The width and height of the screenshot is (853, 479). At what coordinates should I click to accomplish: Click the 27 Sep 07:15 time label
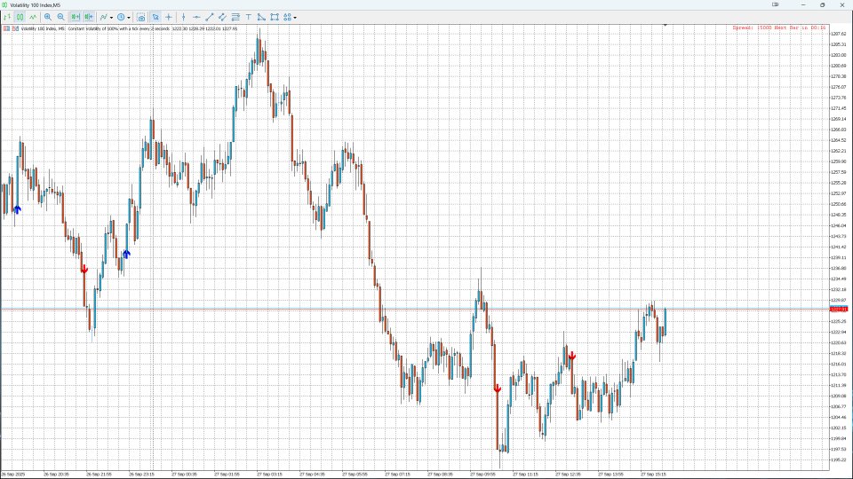[397, 474]
